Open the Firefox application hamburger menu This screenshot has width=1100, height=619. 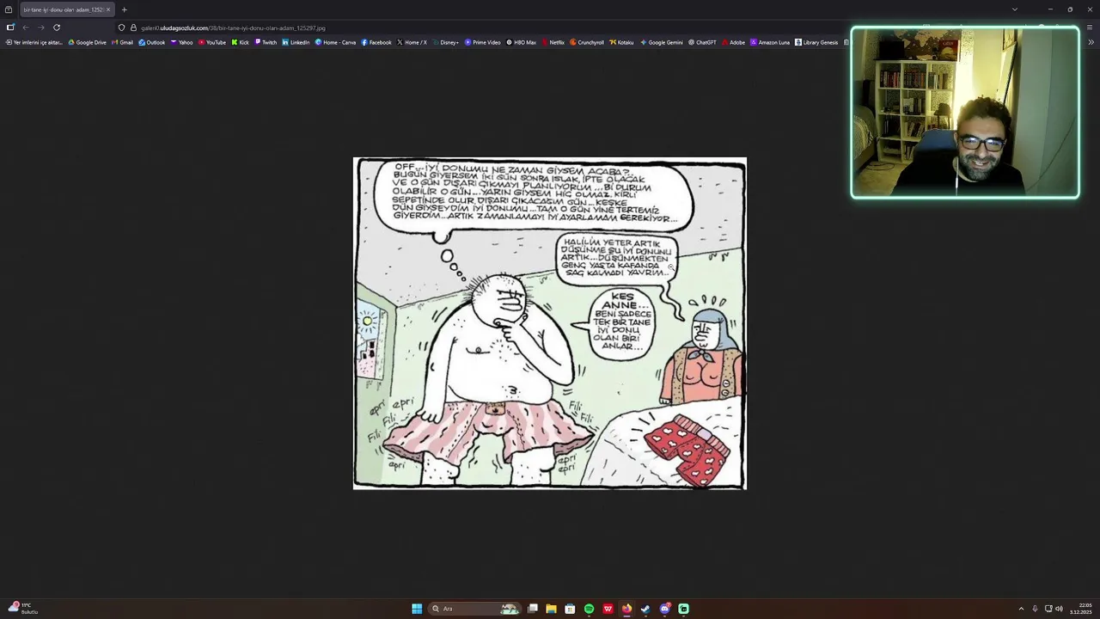coord(1090,28)
